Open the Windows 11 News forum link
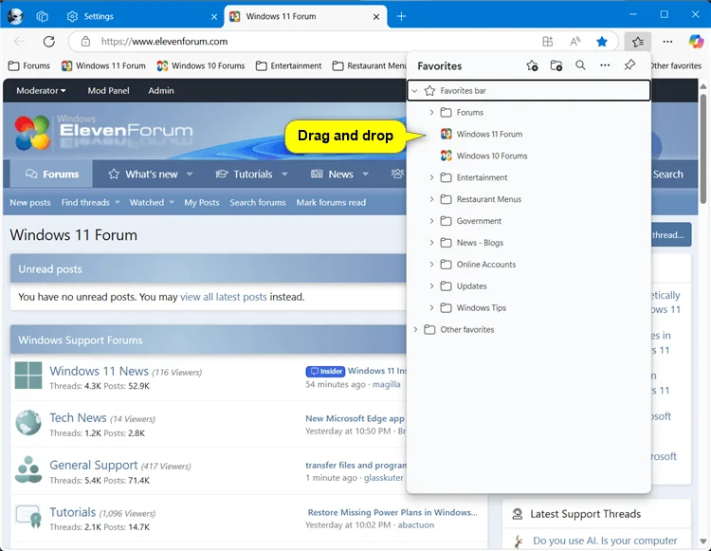 (x=99, y=371)
